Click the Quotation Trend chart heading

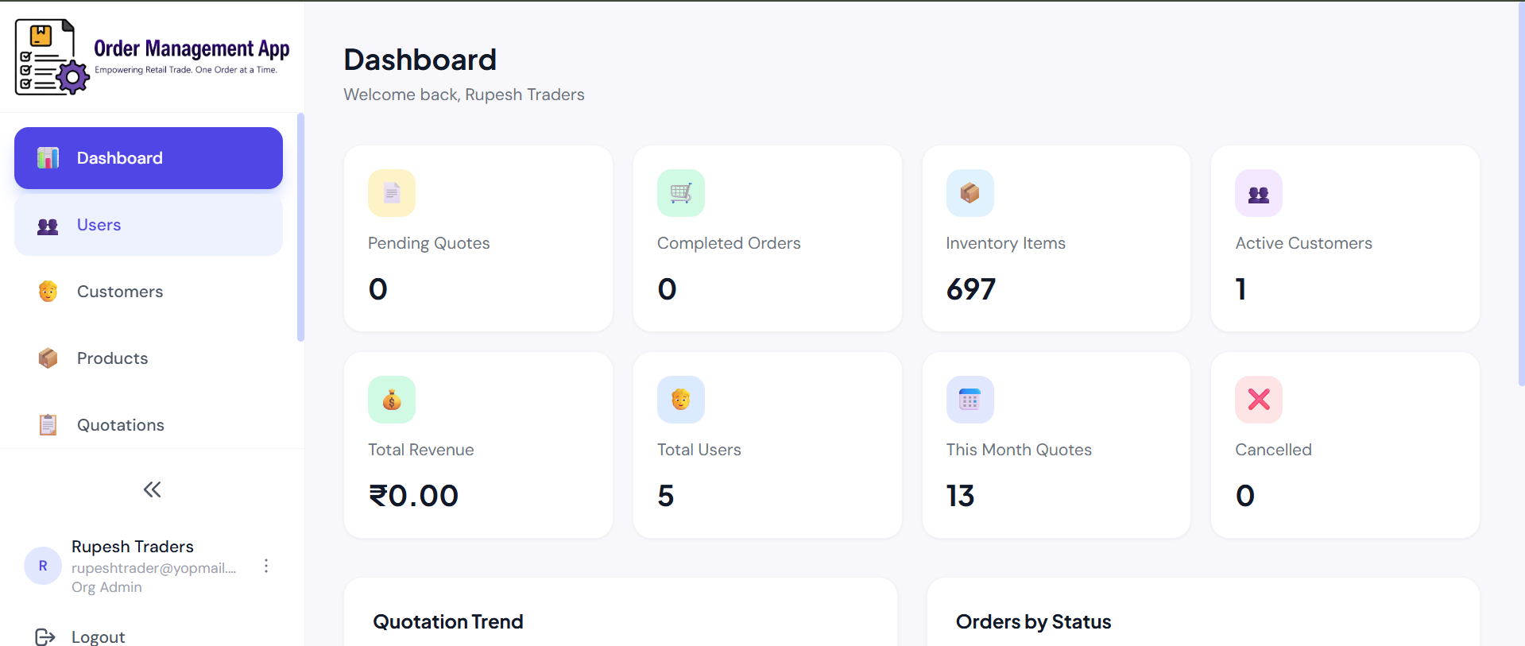448,621
